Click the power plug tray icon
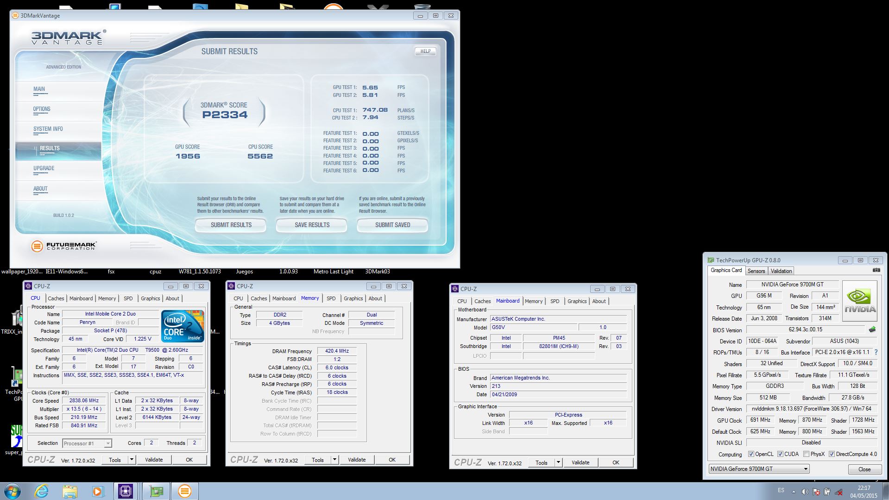 click(827, 492)
